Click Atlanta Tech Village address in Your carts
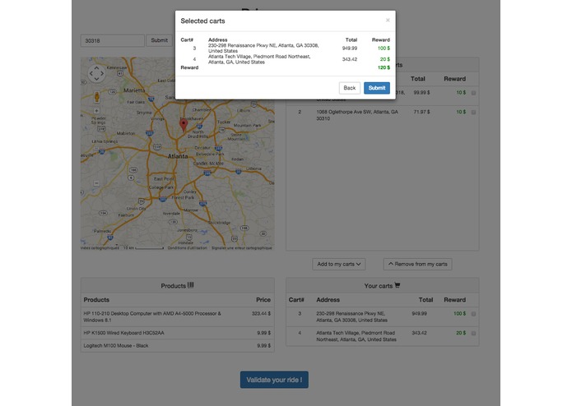This screenshot has height=406, width=572. [356, 335]
